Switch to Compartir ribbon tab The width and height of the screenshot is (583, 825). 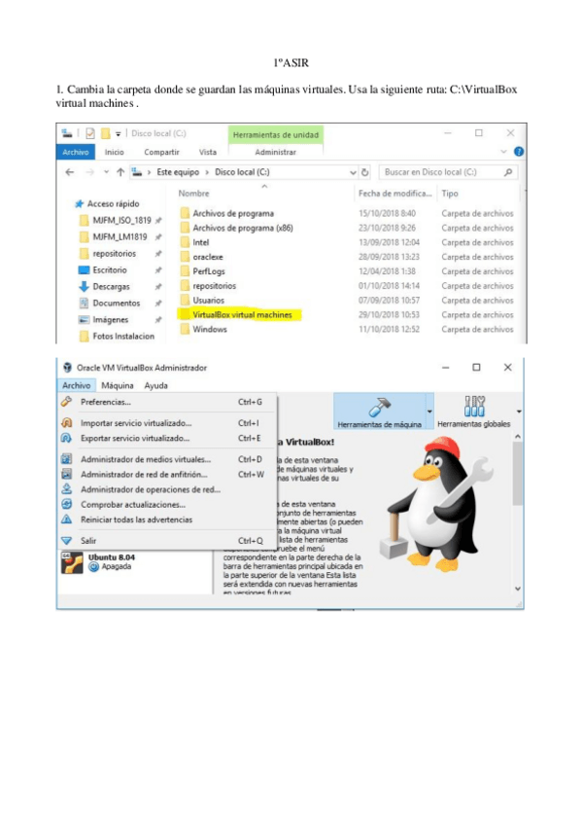pyautogui.click(x=161, y=152)
